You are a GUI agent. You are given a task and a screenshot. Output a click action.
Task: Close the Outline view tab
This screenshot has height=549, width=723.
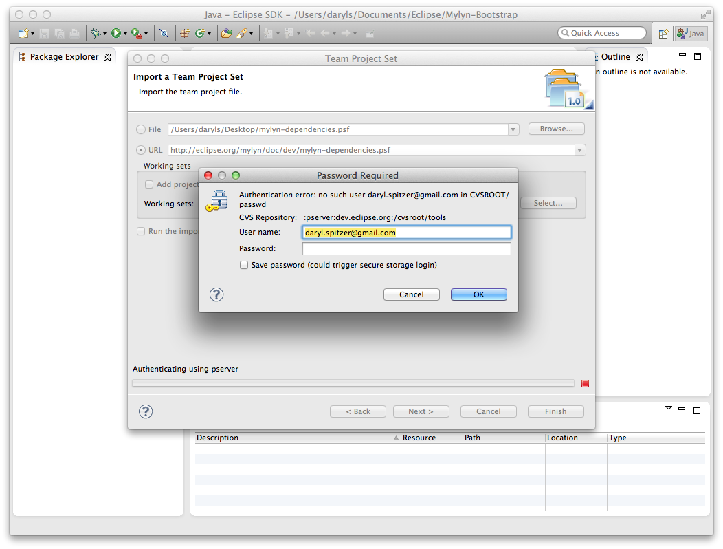(x=639, y=57)
